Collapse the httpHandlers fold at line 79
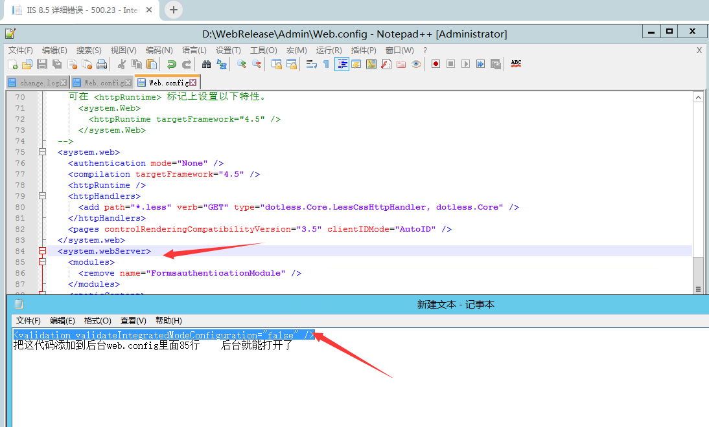 coord(43,196)
